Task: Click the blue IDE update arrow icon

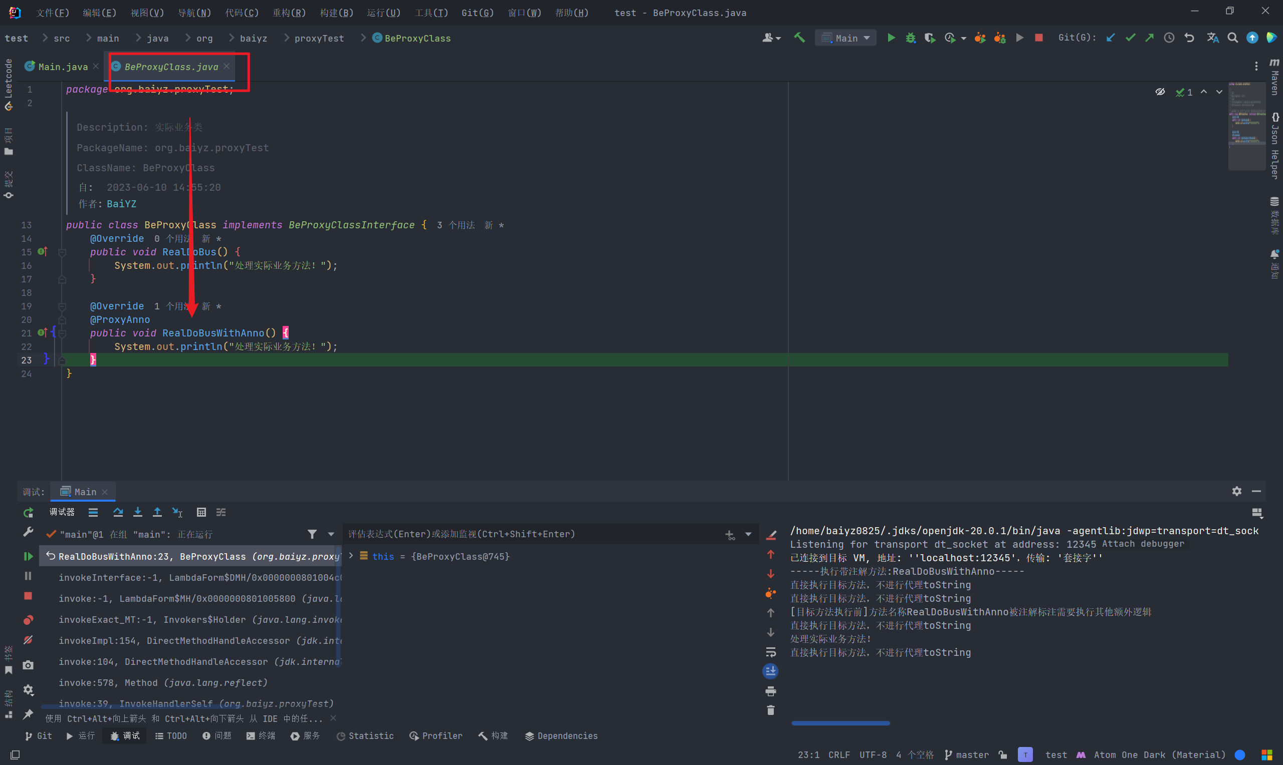Action: coord(1252,38)
